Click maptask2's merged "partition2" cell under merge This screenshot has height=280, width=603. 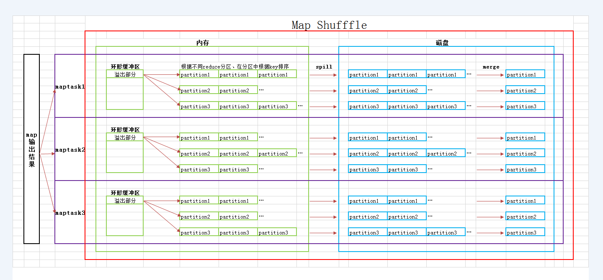[x=525, y=153]
